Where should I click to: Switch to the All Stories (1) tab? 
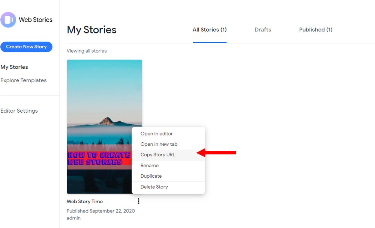tap(210, 30)
